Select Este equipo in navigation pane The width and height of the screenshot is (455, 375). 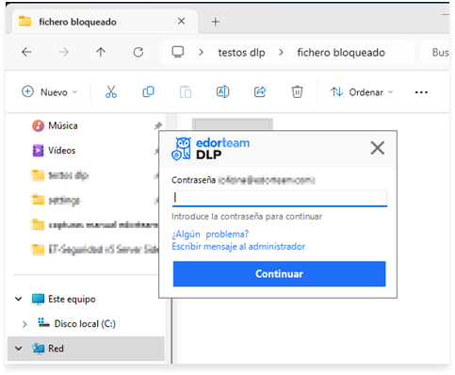click(72, 299)
